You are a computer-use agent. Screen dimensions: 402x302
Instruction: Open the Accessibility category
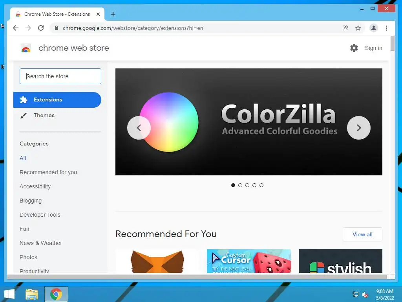point(35,186)
